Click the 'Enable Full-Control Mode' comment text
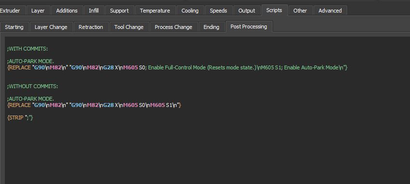Screen dimensions: 410x184 [x=178, y=67]
